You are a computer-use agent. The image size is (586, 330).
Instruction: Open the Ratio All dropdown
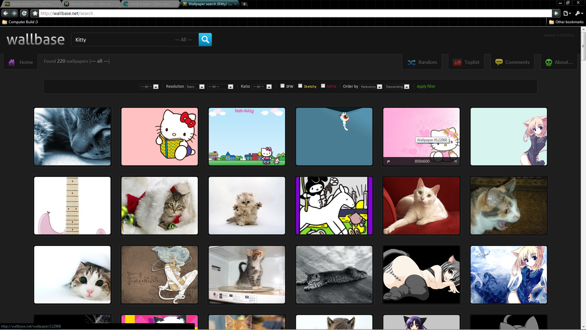coord(262,87)
